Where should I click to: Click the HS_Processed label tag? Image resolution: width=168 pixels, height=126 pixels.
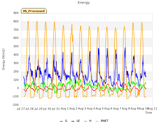[34, 11]
